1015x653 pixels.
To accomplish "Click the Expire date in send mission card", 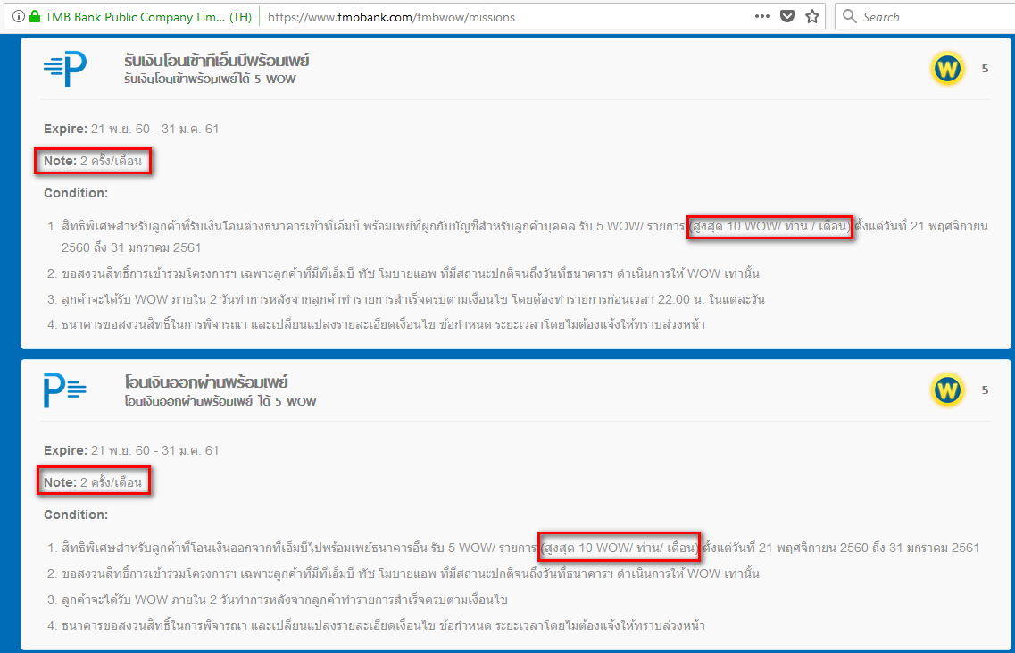I will [131, 450].
